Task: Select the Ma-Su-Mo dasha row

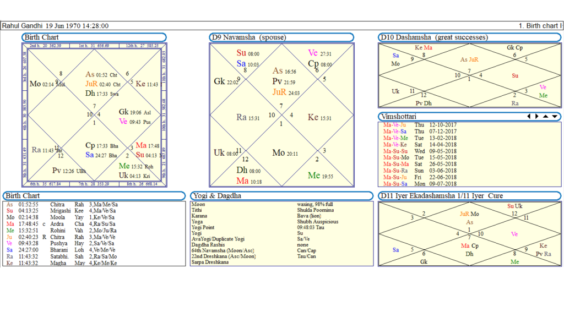Action: (x=420, y=157)
